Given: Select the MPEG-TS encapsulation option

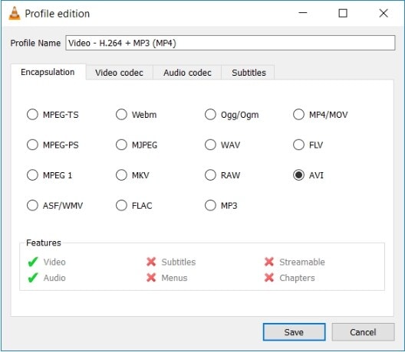Looking at the screenshot, I should (52, 115).
